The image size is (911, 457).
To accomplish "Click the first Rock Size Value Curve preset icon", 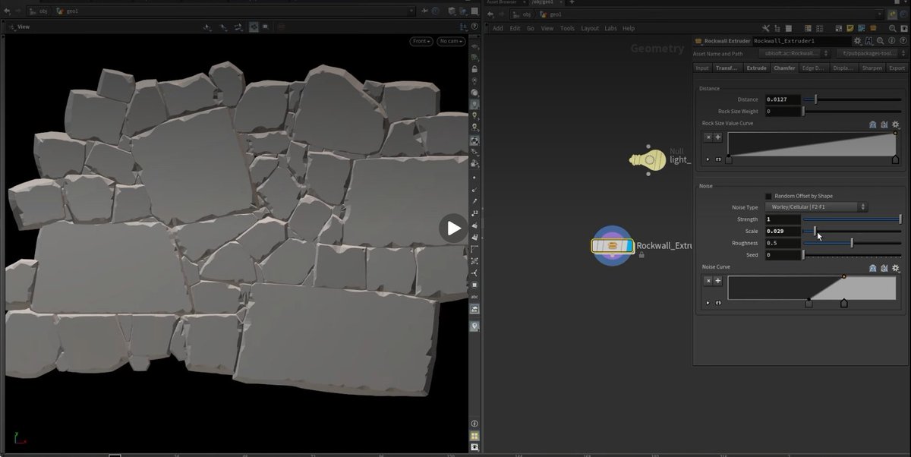I will click(x=873, y=124).
